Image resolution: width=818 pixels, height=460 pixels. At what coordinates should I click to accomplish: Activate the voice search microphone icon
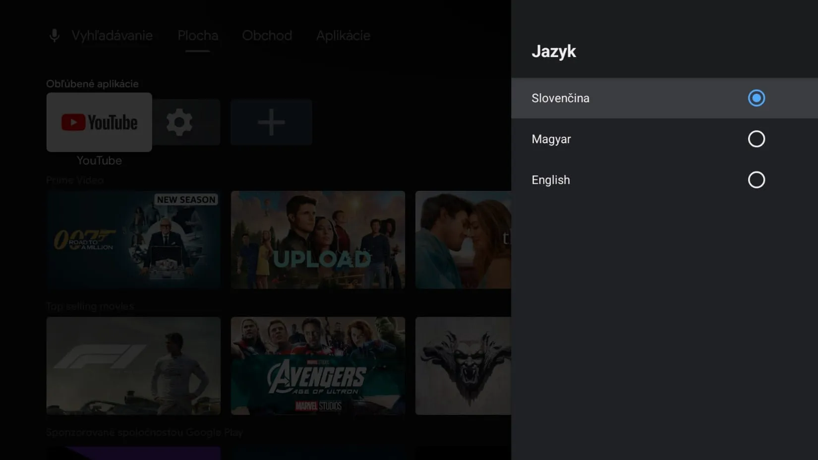55,36
